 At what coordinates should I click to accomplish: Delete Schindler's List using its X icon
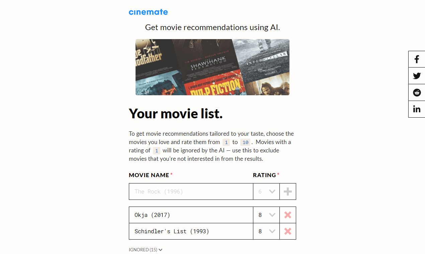[287, 231]
